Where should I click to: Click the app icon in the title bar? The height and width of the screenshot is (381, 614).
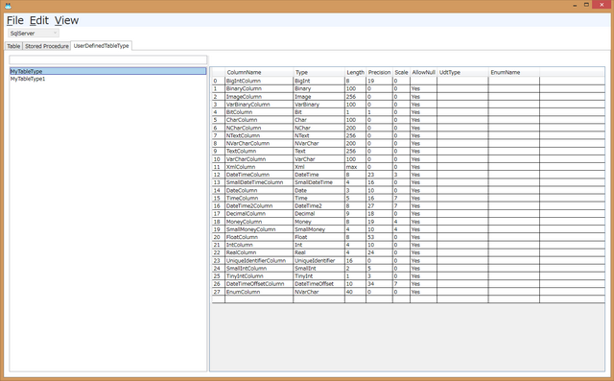point(8,6)
